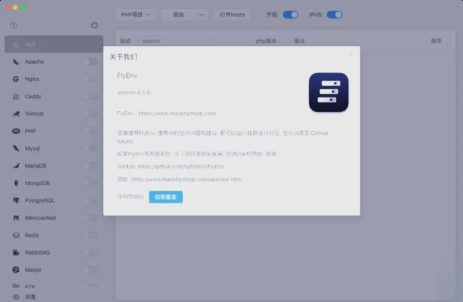Click the site search input field
The width and height of the screenshot is (463, 302).
(174, 41)
